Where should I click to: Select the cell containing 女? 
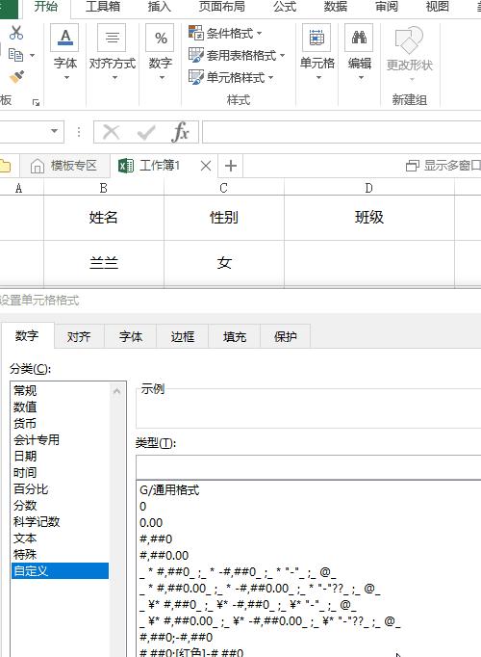224,263
